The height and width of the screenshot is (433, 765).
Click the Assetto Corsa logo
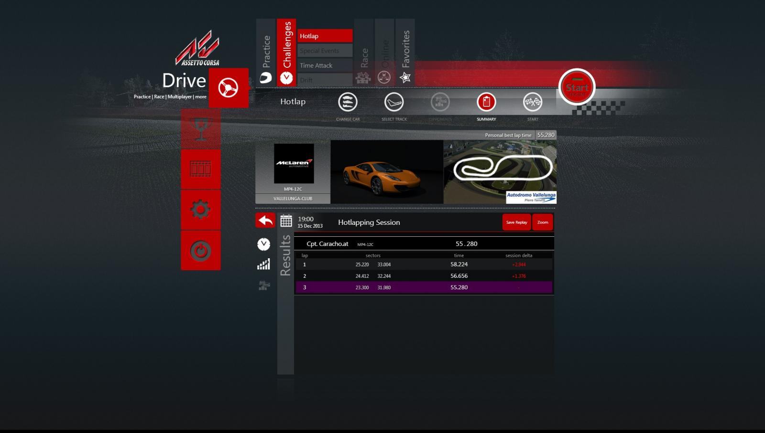[197, 48]
